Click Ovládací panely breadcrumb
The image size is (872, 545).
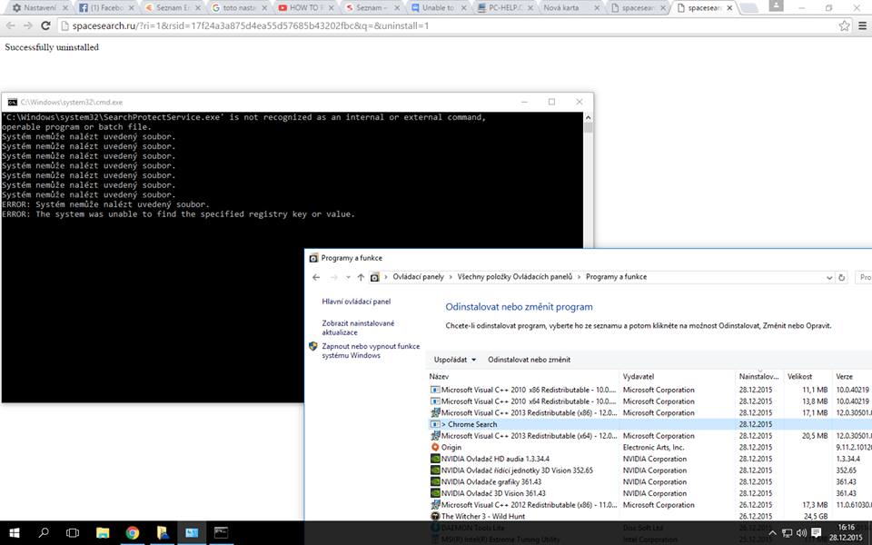pos(418,277)
